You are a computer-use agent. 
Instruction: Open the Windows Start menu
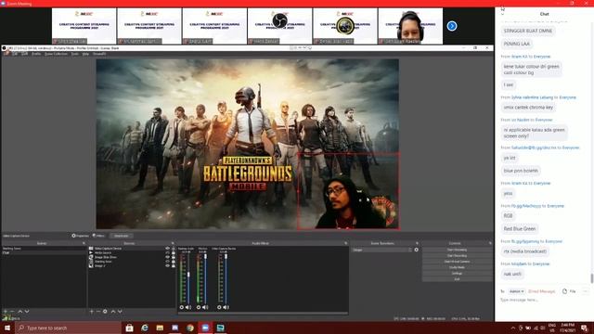[x=7, y=328]
